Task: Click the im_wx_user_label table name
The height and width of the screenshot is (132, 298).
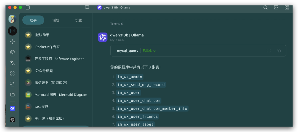Action: click(x=135, y=124)
